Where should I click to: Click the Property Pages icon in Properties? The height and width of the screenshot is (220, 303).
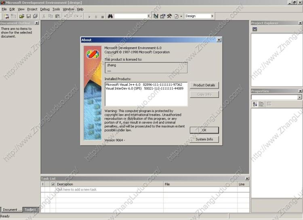(x=269, y=104)
